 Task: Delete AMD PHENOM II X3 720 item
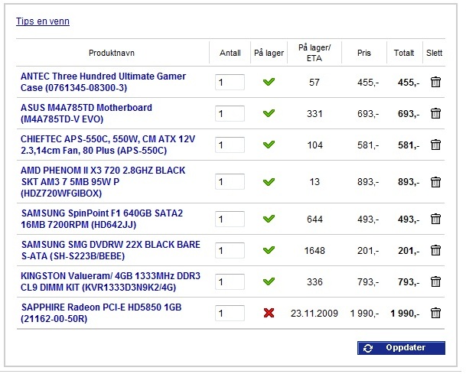click(435, 182)
